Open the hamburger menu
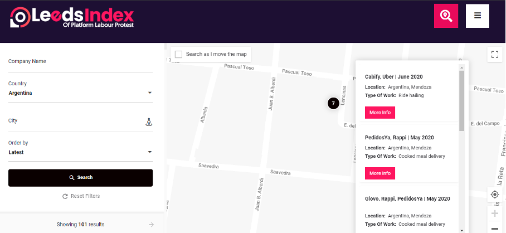The height and width of the screenshot is (233, 506). tap(478, 16)
